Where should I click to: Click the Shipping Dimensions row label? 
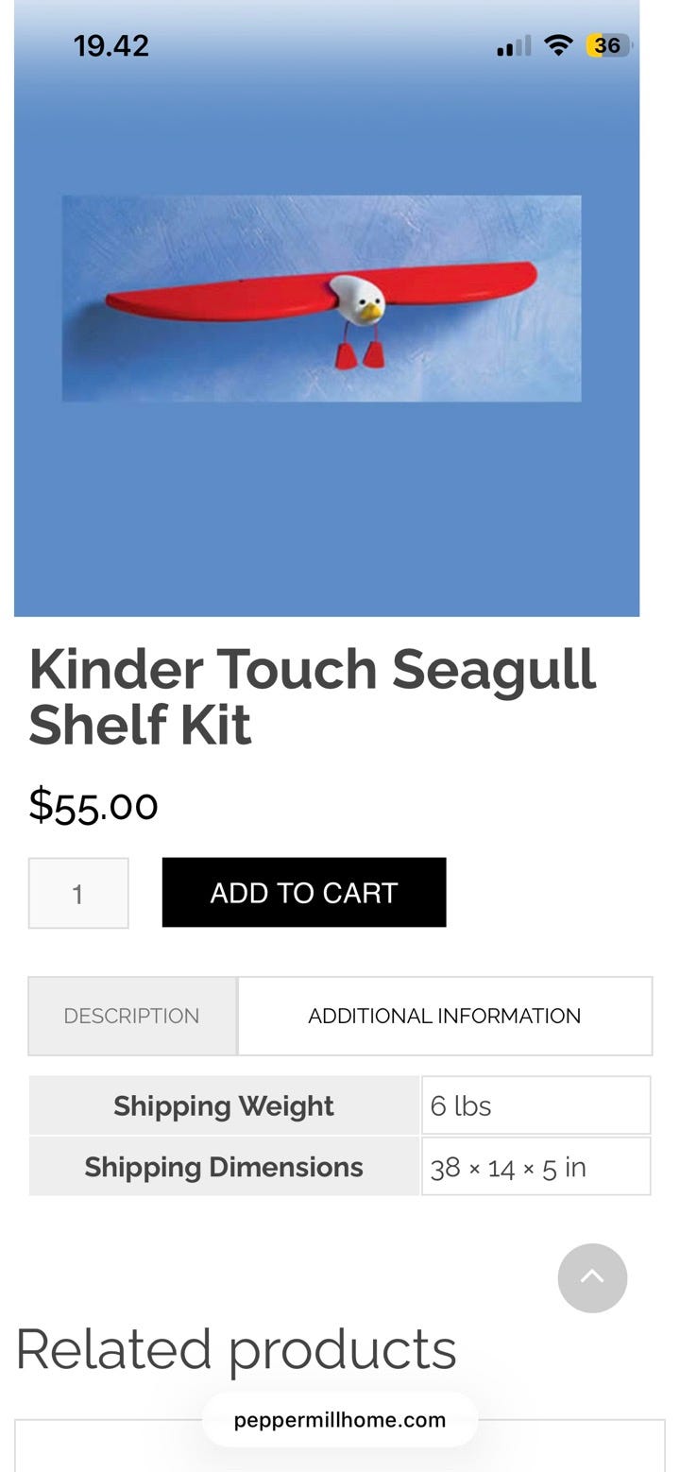coord(224,1167)
